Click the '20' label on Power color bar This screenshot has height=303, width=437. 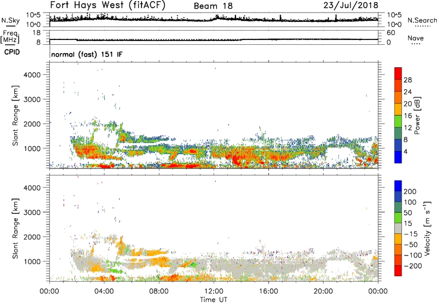tap(408, 104)
